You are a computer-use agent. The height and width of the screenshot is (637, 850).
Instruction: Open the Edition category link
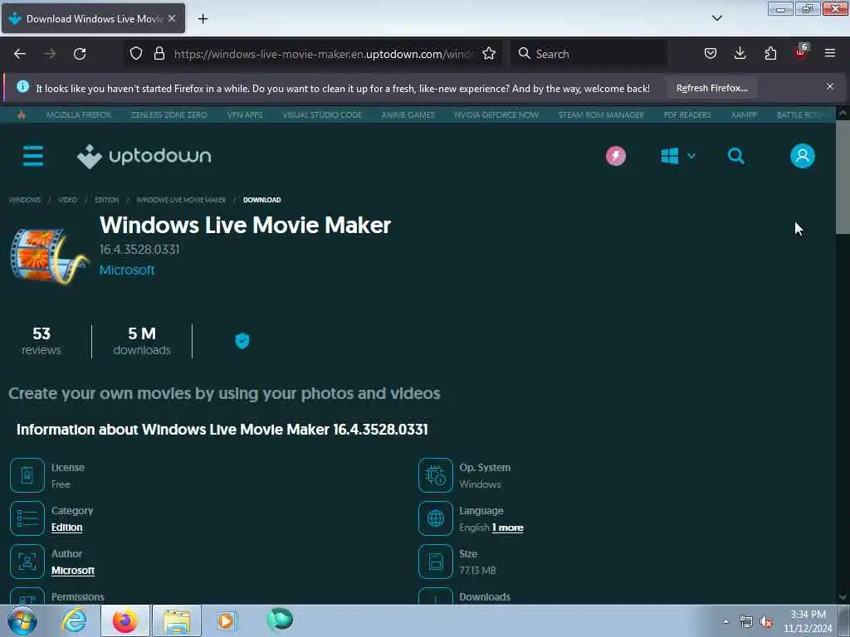pos(66,527)
